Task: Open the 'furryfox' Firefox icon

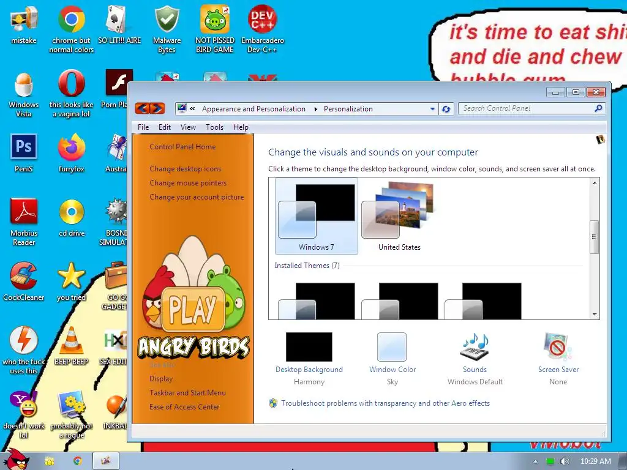Action: 71,153
